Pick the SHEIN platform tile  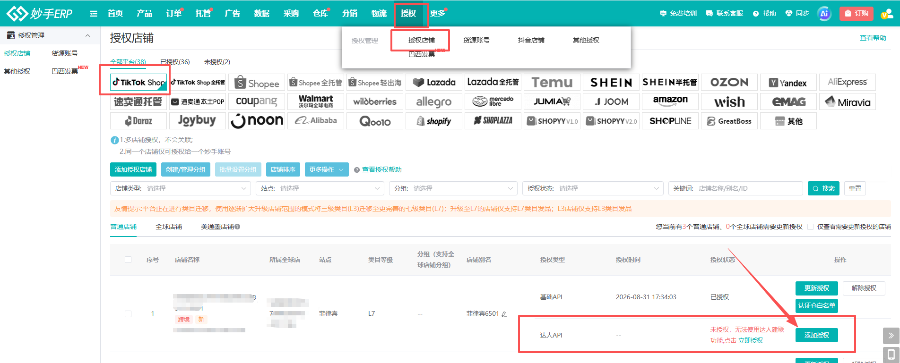click(x=611, y=82)
